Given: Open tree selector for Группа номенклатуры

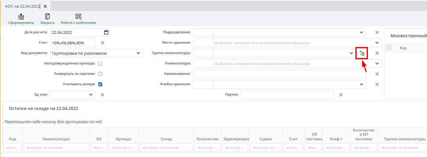Looking at the screenshot, I should [362, 53].
